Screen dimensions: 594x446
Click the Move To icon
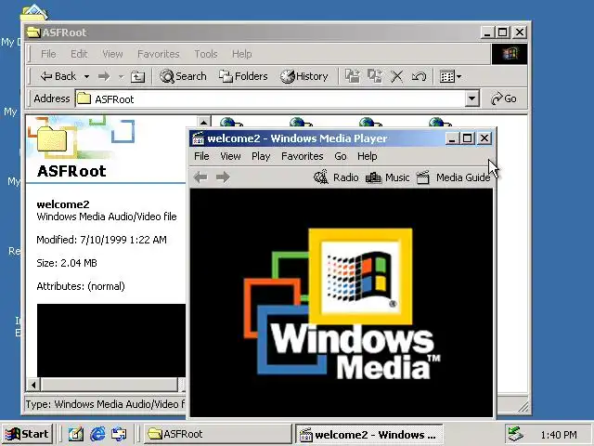[x=353, y=76]
